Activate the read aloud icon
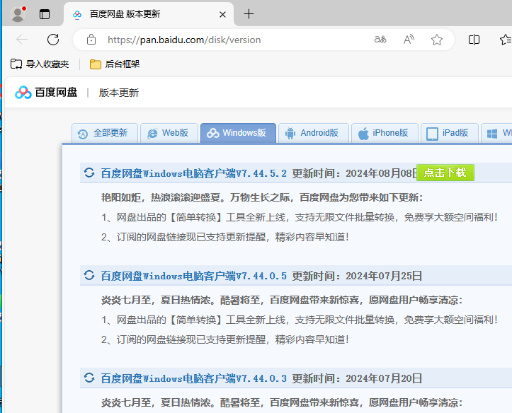Image resolution: width=512 pixels, height=413 pixels. 409,40
